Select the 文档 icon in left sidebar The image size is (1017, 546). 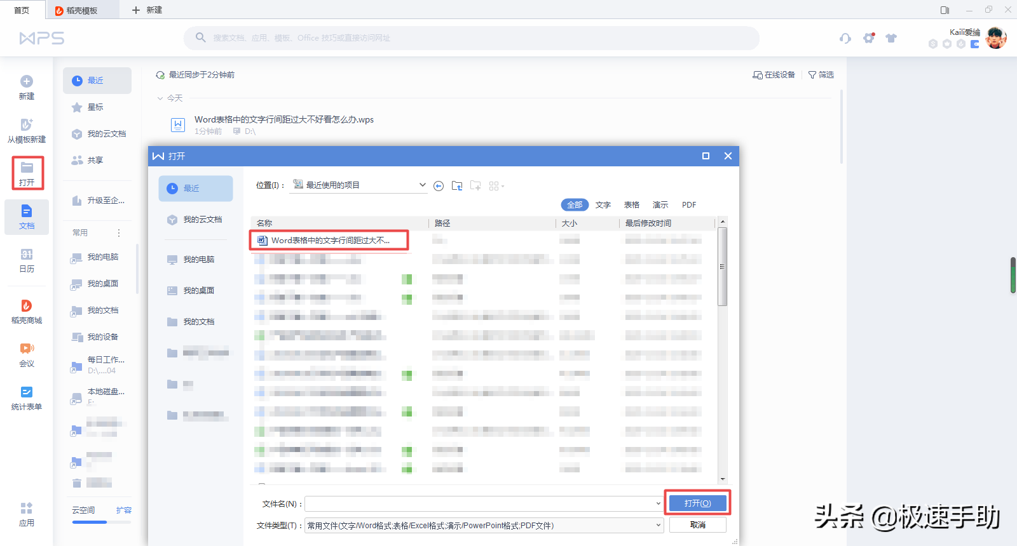click(x=27, y=211)
